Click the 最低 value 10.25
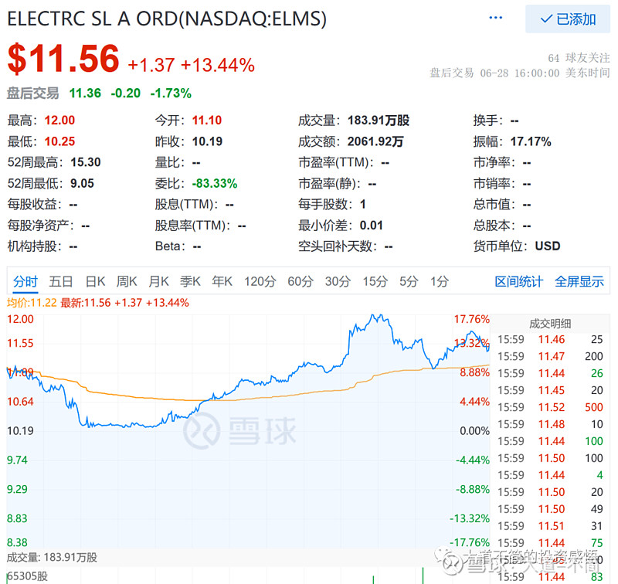The height and width of the screenshot is (584, 618). coord(59,141)
